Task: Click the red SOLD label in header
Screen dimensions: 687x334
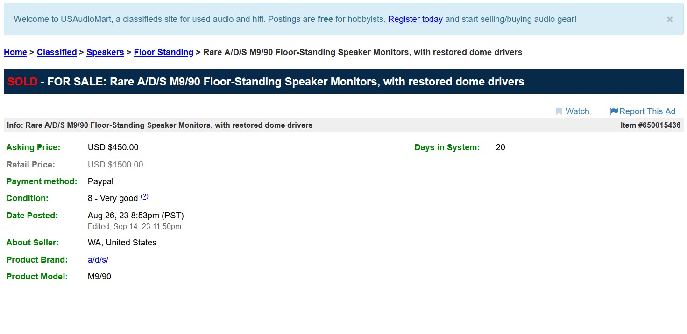Action: tap(22, 82)
